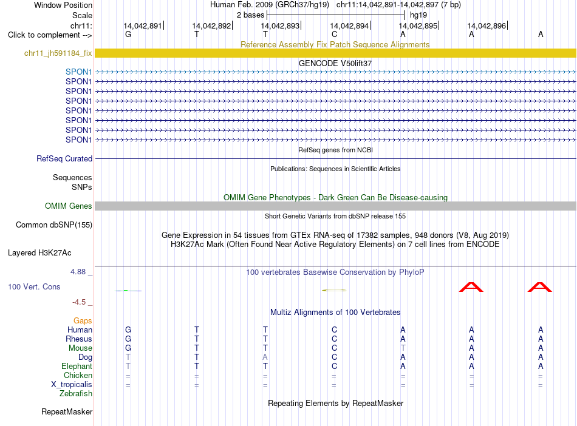Click the GENCODE V50lift37 track title
This screenshot has width=577, height=426.
335,63
